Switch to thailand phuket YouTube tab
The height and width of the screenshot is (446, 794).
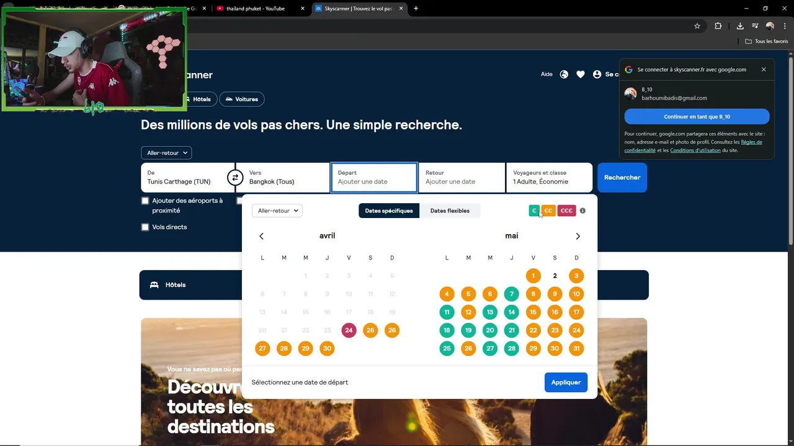click(256, 9)
